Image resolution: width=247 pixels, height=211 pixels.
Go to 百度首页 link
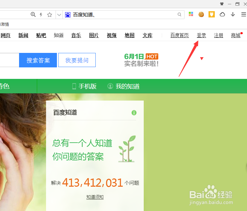pyautogui.click(x=180, y=35)
